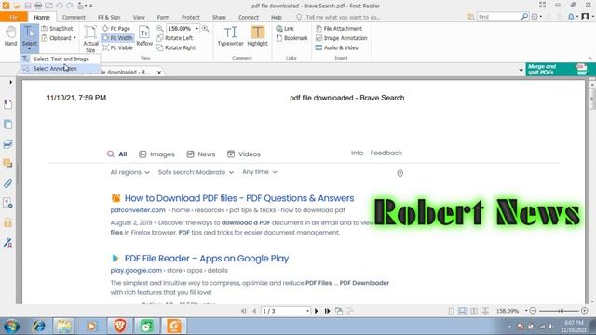Screen dimensions: 596x335
Task: Open the Help ribbon tab
Action: [x=277, y=17]
